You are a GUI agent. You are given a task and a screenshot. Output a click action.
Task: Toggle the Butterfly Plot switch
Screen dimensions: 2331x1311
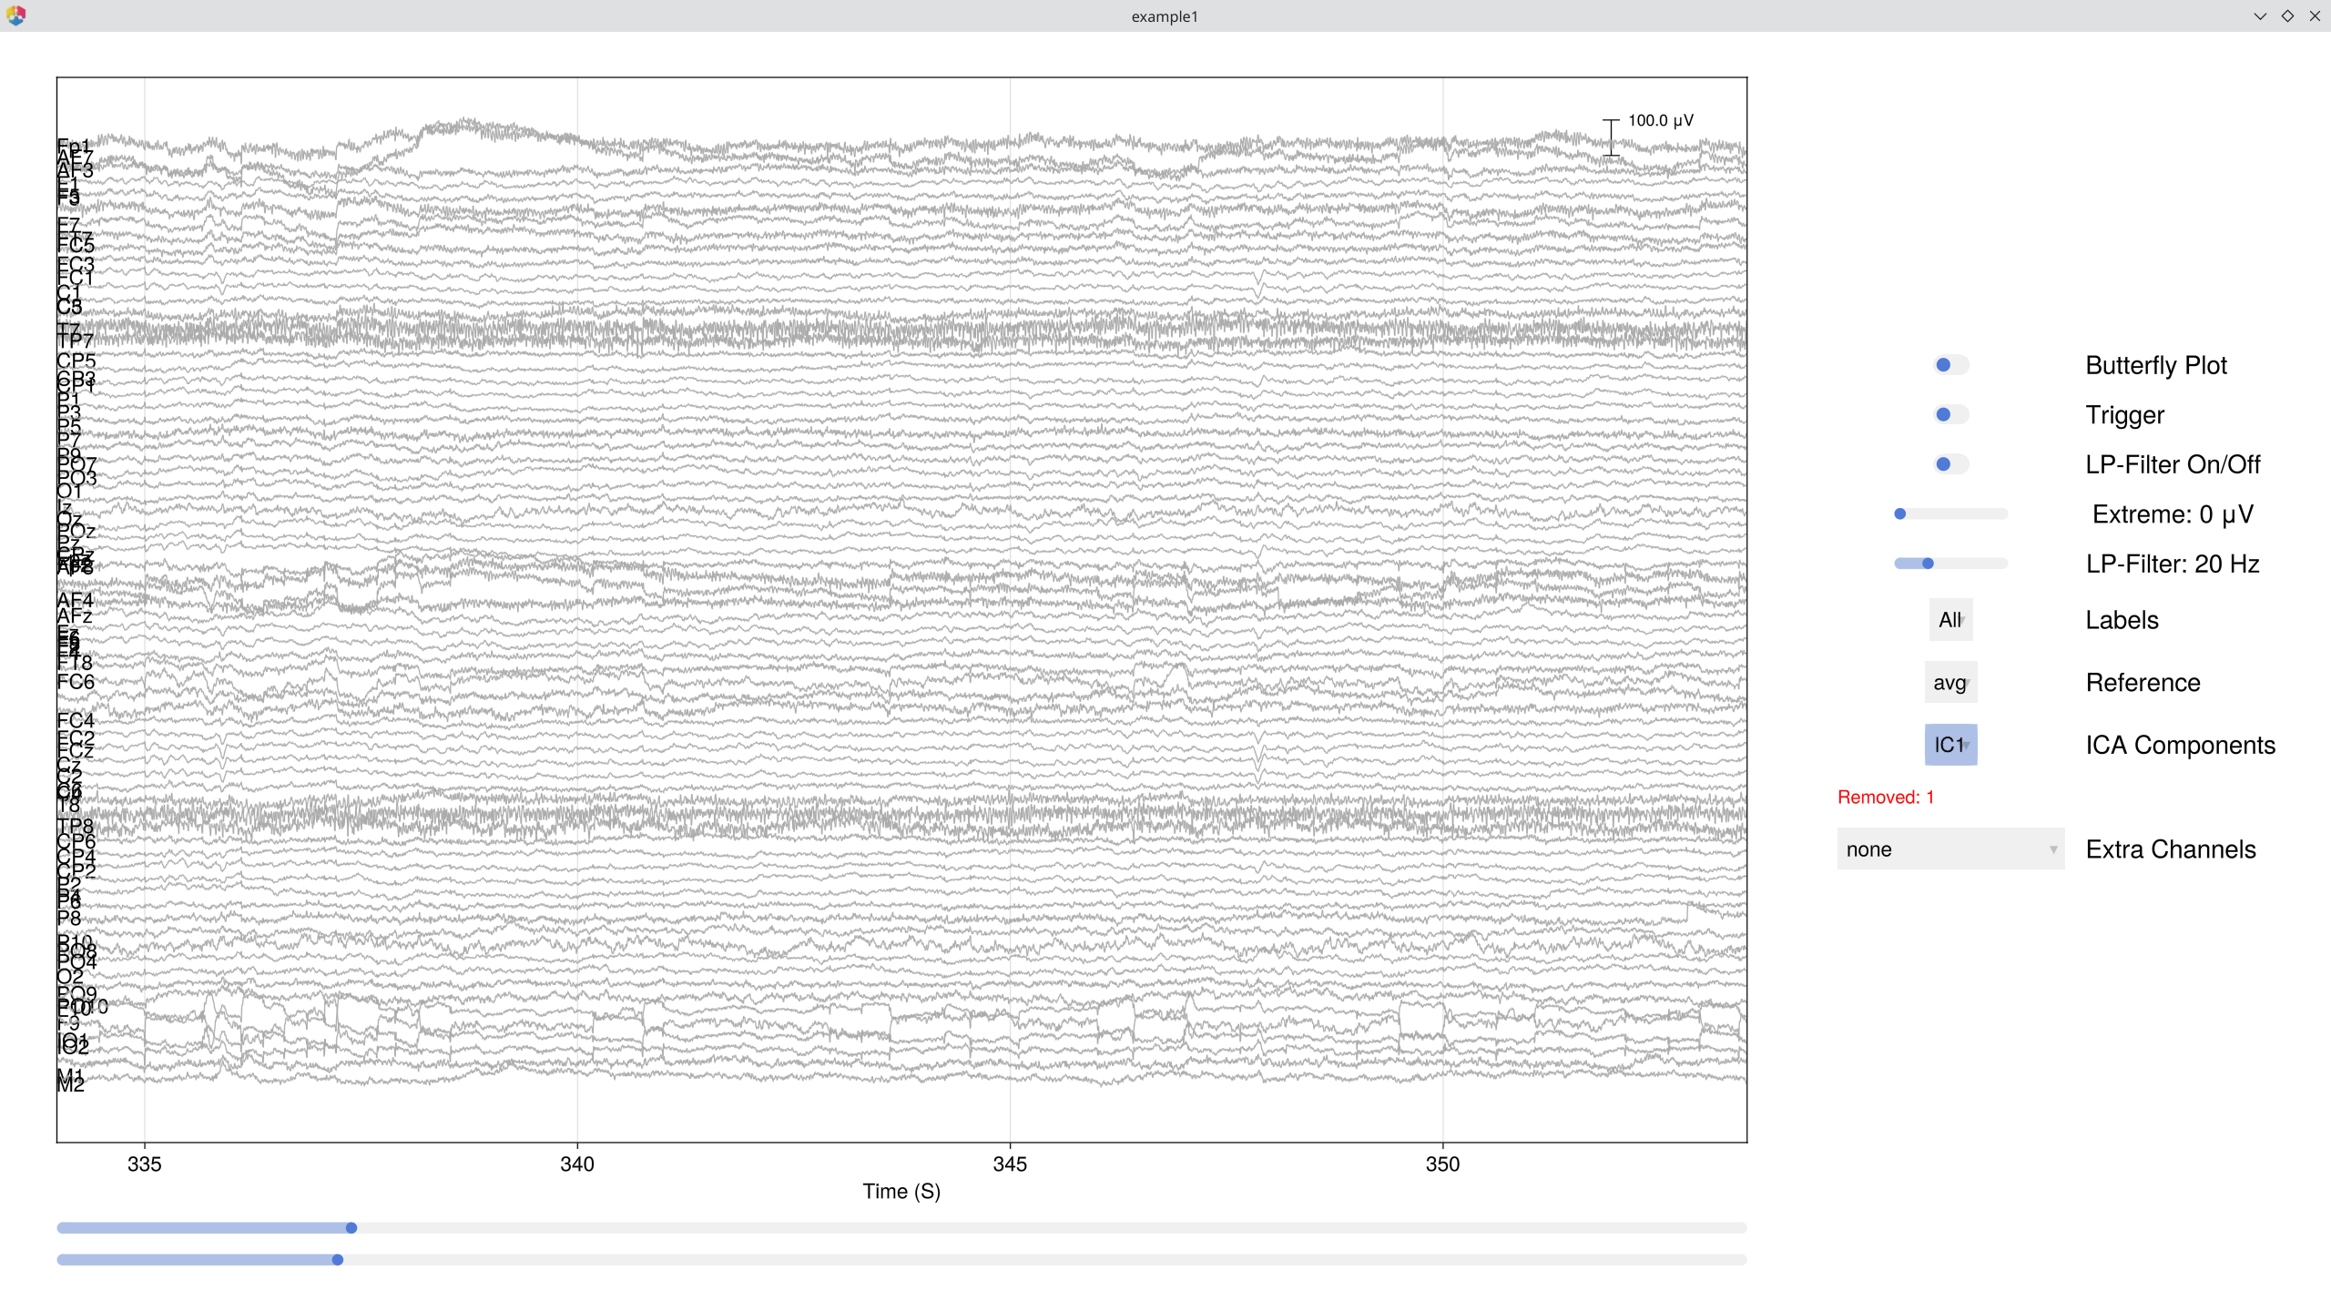coord(1949,365)
